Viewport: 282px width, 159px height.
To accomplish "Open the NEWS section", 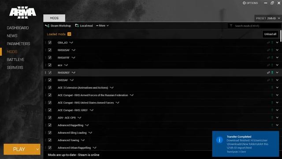I will coord(12,36).
